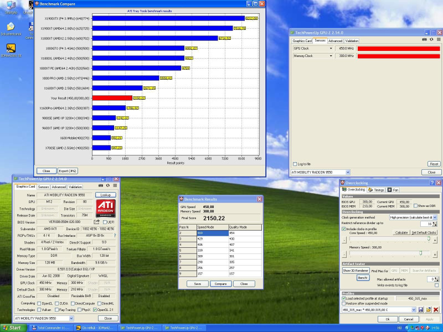Toggle OpenGL 2.1 checkbox

(95, 310)
